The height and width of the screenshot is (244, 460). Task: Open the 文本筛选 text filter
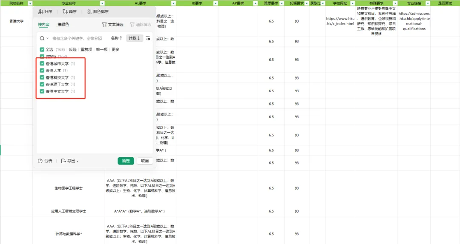(112, 25)
